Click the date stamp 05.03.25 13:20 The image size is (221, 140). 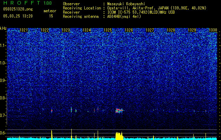pos(18,16)
